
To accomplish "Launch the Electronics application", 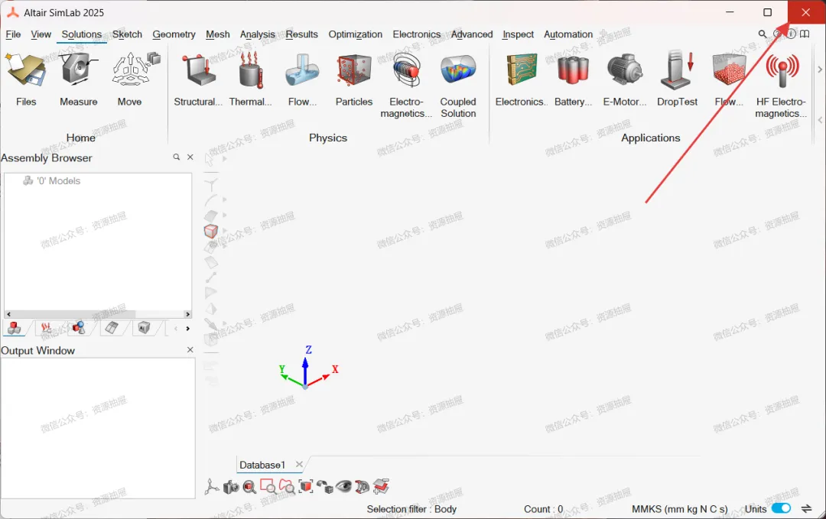I will (x=522, y=79).
